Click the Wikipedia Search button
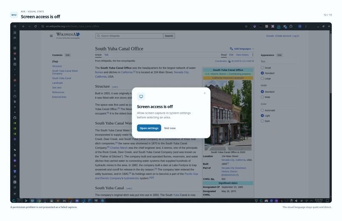This screenshot has height=221, width=342. (x=169, y=36)
